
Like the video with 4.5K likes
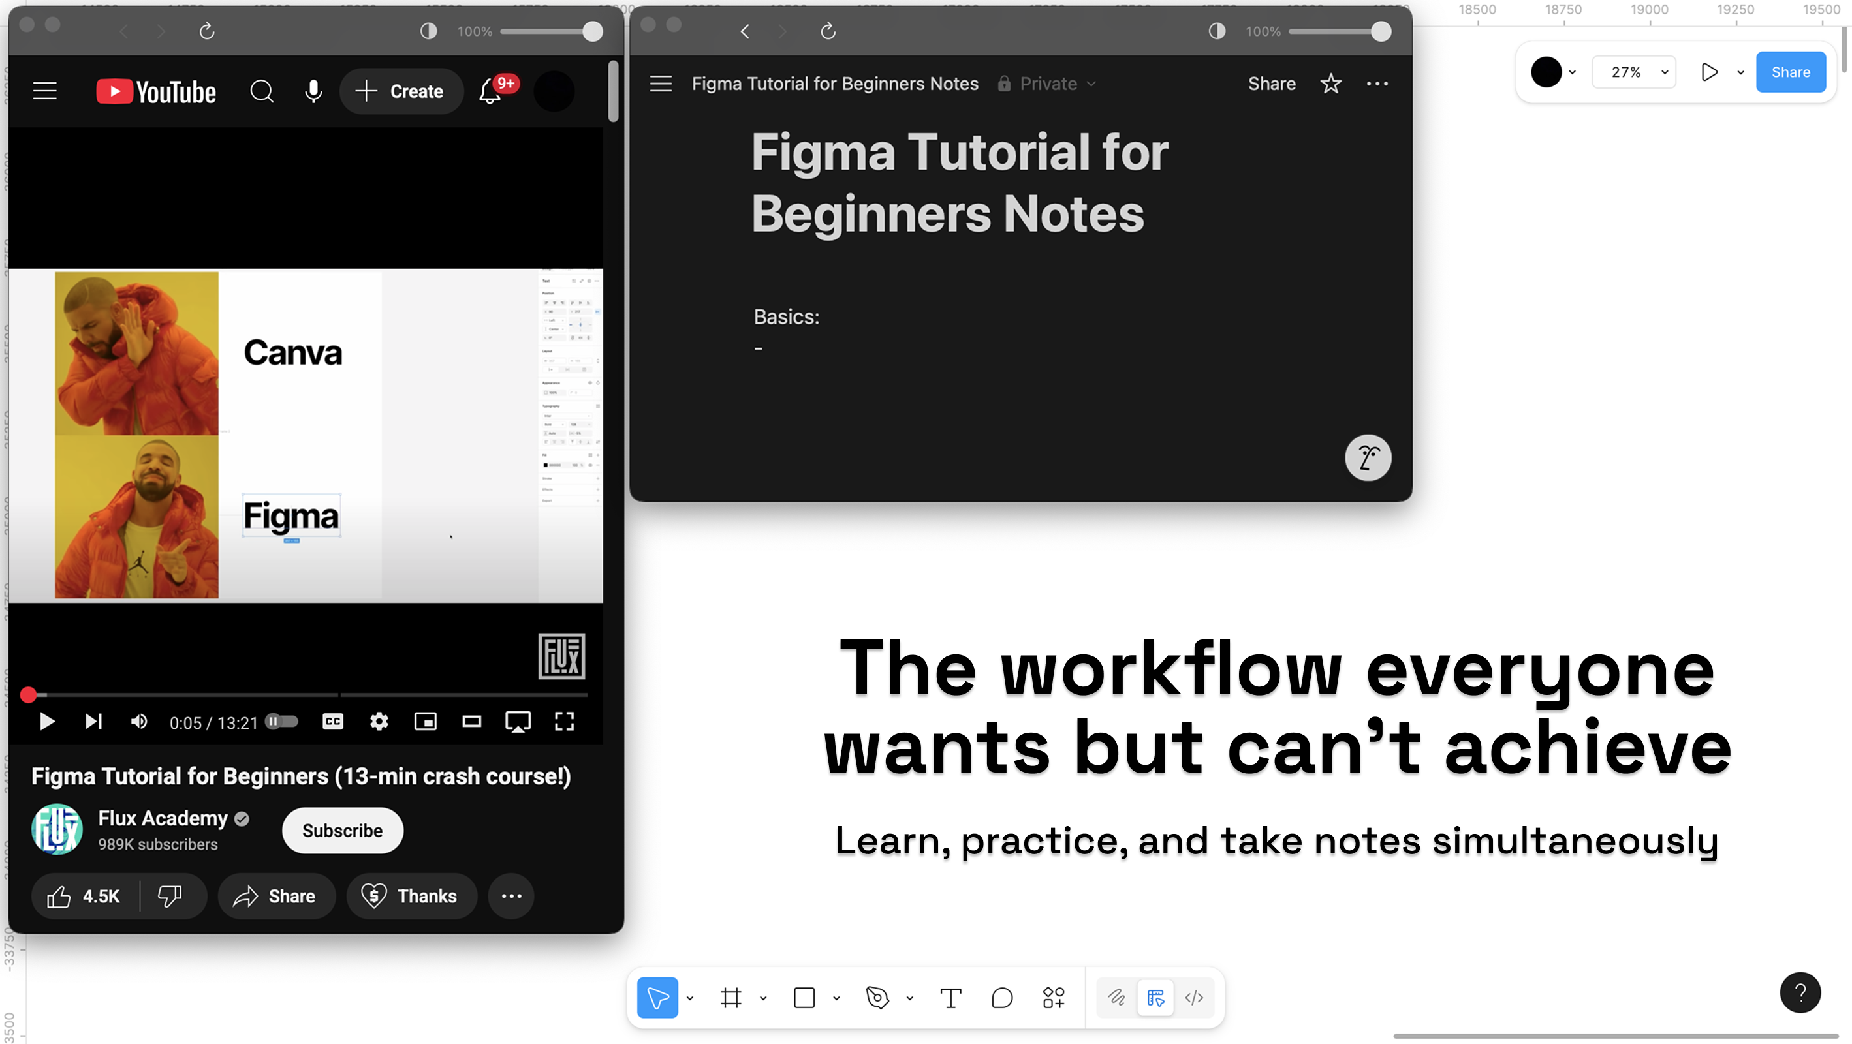(84, 896)
